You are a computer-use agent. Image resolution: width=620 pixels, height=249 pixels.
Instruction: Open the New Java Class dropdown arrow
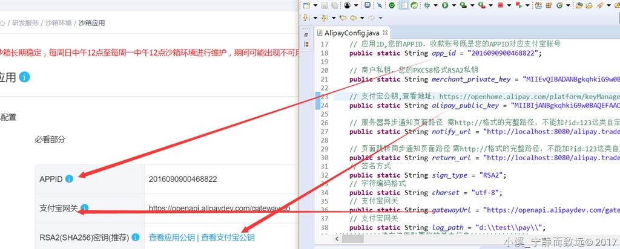coord(568,5)
